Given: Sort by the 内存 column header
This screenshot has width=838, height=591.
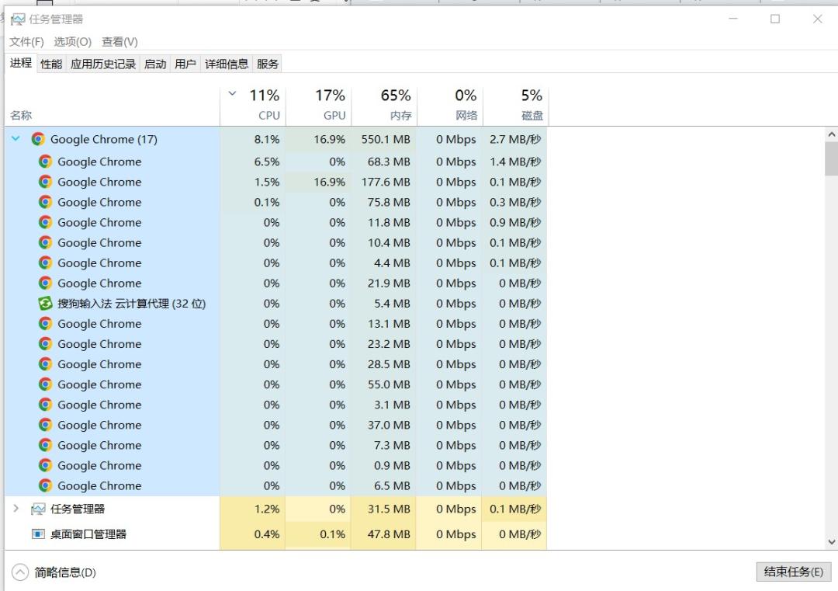Looking at the screenshot, I should pos(384,106).
